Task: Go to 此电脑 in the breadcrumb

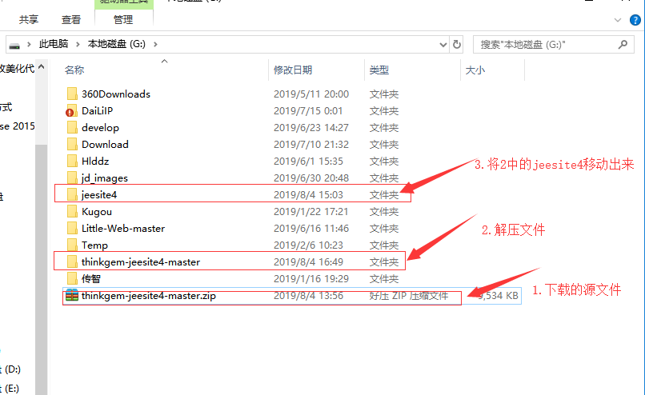Action: pyautogui.click(x=54, y=44)
